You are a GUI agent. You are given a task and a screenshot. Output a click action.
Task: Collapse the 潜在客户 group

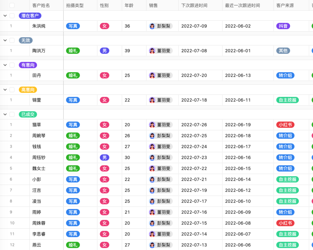pyautogui.click(x=5, y=15)
